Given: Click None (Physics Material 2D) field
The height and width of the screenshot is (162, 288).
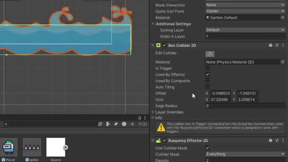Looking at the screenshot, I should coord(243,62).
